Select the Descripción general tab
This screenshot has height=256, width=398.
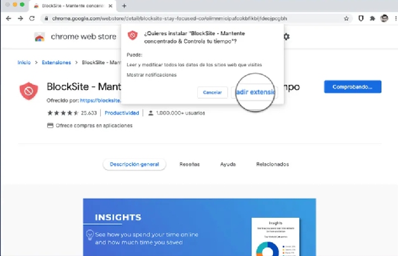point(134,164)
